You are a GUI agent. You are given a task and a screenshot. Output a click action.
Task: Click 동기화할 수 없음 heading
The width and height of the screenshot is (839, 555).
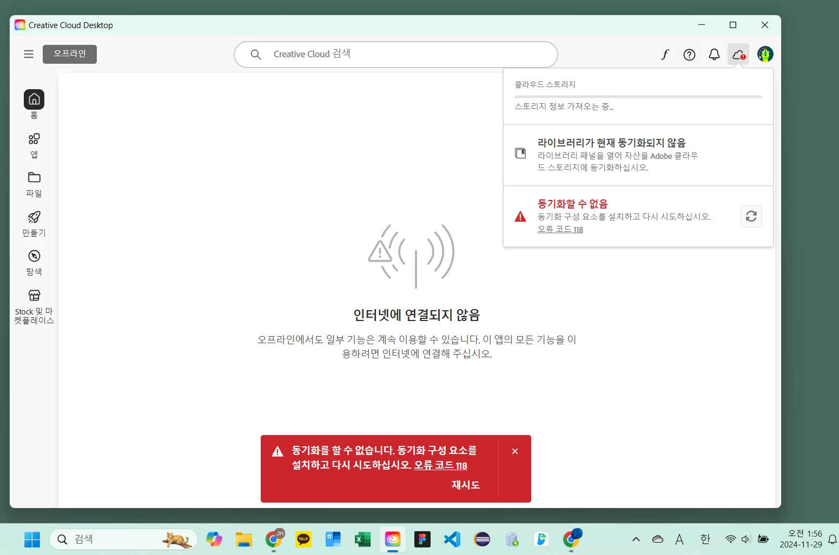(572, 204)
